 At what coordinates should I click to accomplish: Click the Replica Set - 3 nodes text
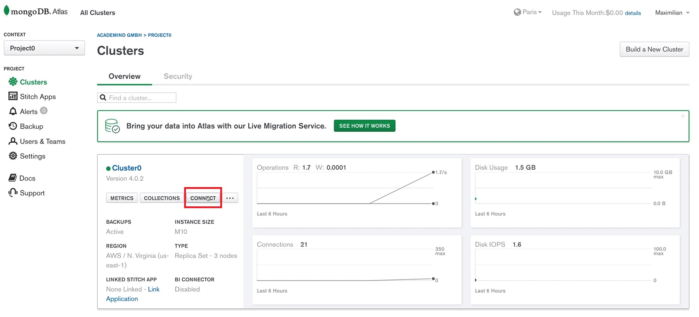click(x=206, y=255)
